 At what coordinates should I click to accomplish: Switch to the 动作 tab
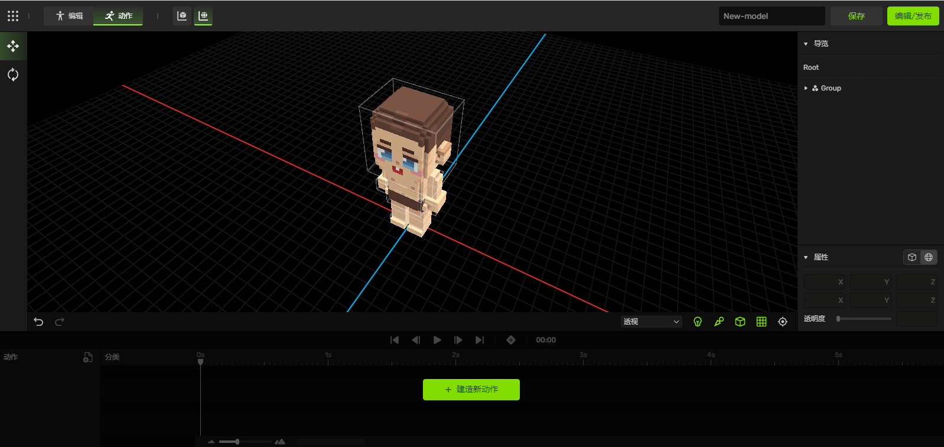118,16
